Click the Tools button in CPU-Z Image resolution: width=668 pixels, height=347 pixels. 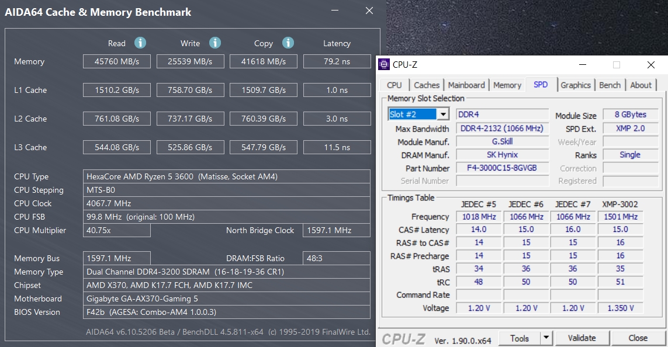[x=520, y=338]
